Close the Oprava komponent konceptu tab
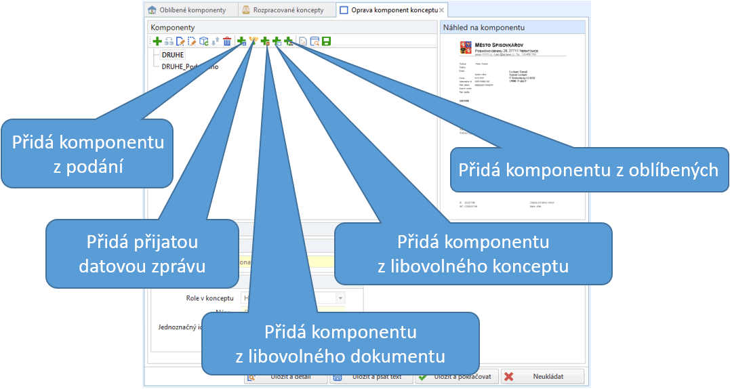Screen dimensions: 730x389 pyautogui.click(x=442, y=10)
